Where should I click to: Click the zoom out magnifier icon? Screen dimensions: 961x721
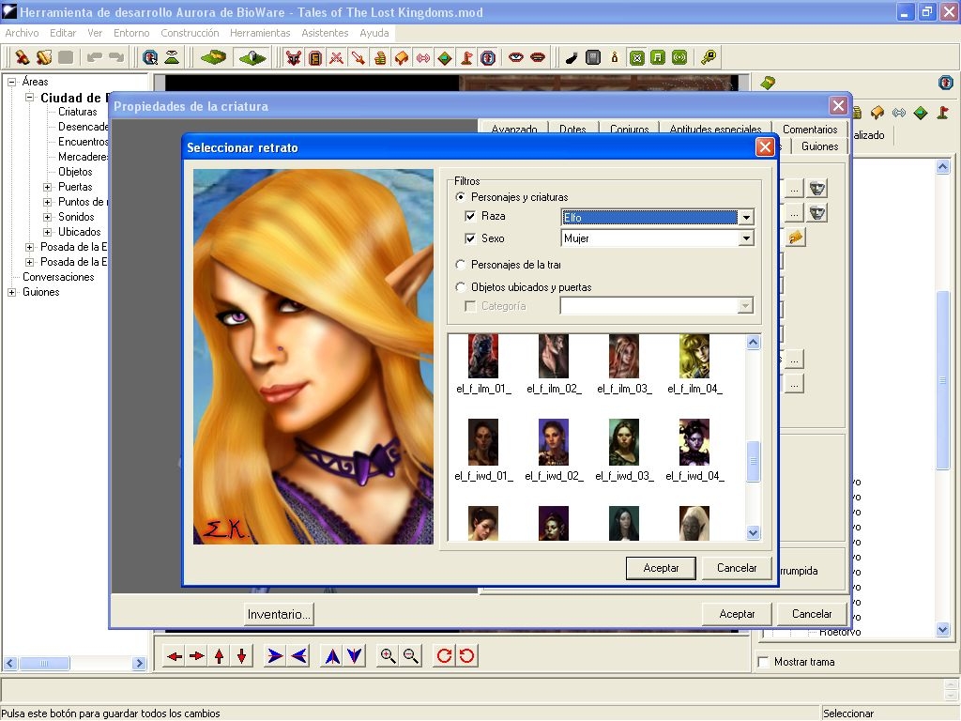[411, 656]
